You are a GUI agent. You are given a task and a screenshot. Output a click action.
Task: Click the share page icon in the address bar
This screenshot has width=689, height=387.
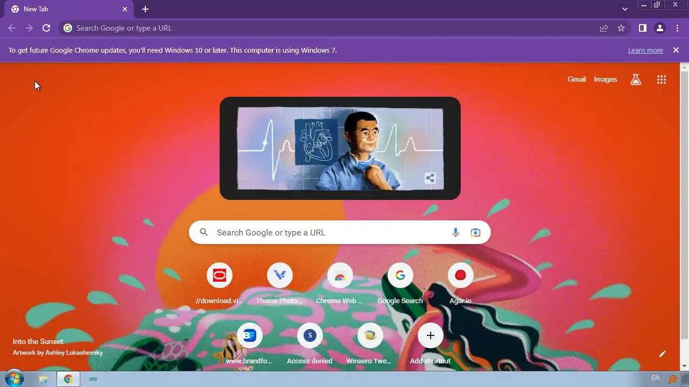604,28
